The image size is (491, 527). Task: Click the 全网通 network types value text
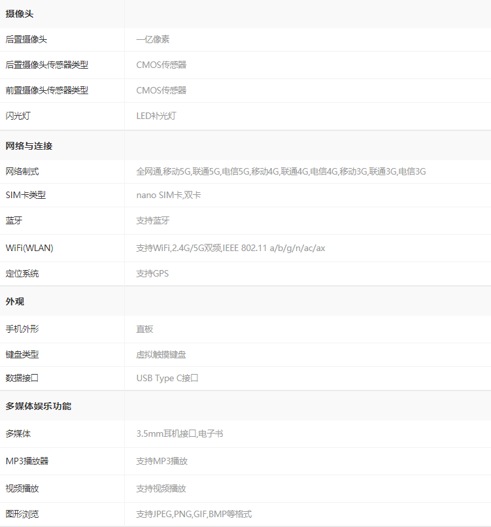click(281, 171)
